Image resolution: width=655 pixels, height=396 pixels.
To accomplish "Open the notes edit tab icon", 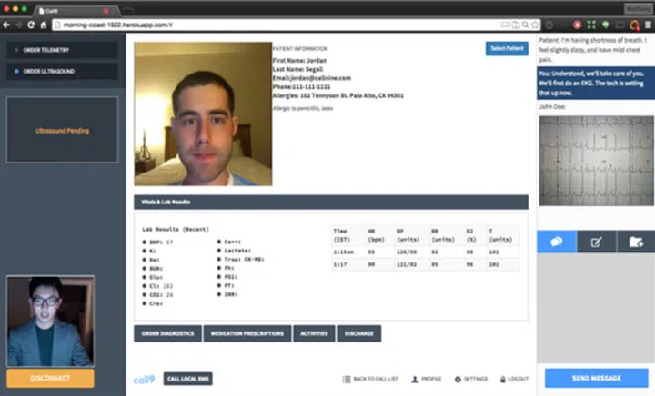I will pyautogui.click(x=596, y=242).
